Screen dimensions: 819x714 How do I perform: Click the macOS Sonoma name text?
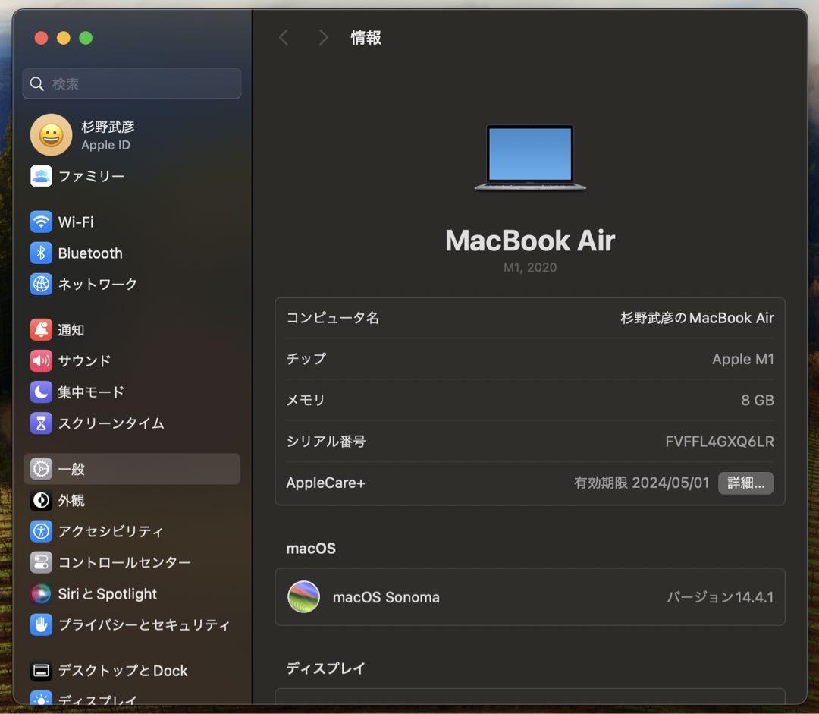(x=386, y=597)
